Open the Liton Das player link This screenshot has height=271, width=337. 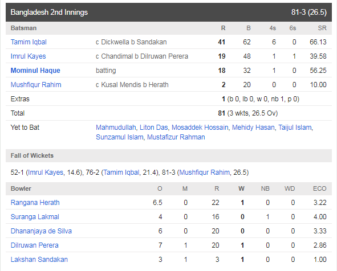tap(153, 128)
